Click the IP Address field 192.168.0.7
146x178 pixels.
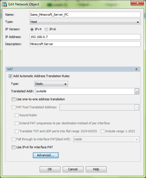click(x=85, y=37)
